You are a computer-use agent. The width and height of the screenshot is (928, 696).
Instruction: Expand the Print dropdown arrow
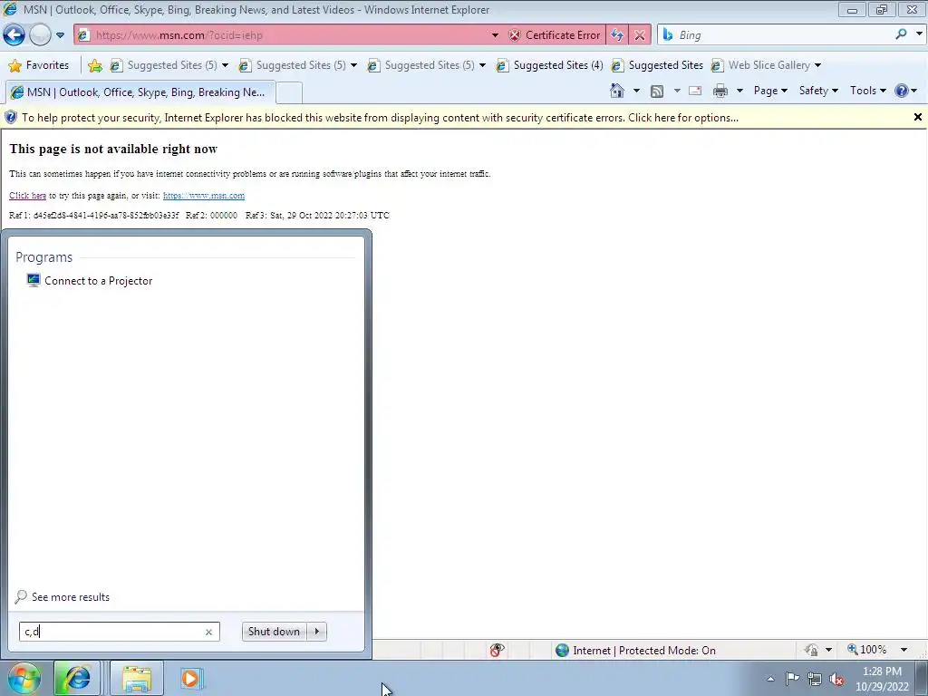[739, 91]
